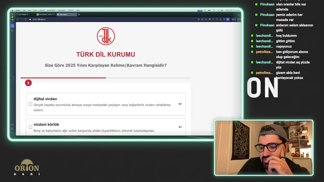
Task: Open downloads icon in Opera toolbar
Action: [x=220, y=19]
